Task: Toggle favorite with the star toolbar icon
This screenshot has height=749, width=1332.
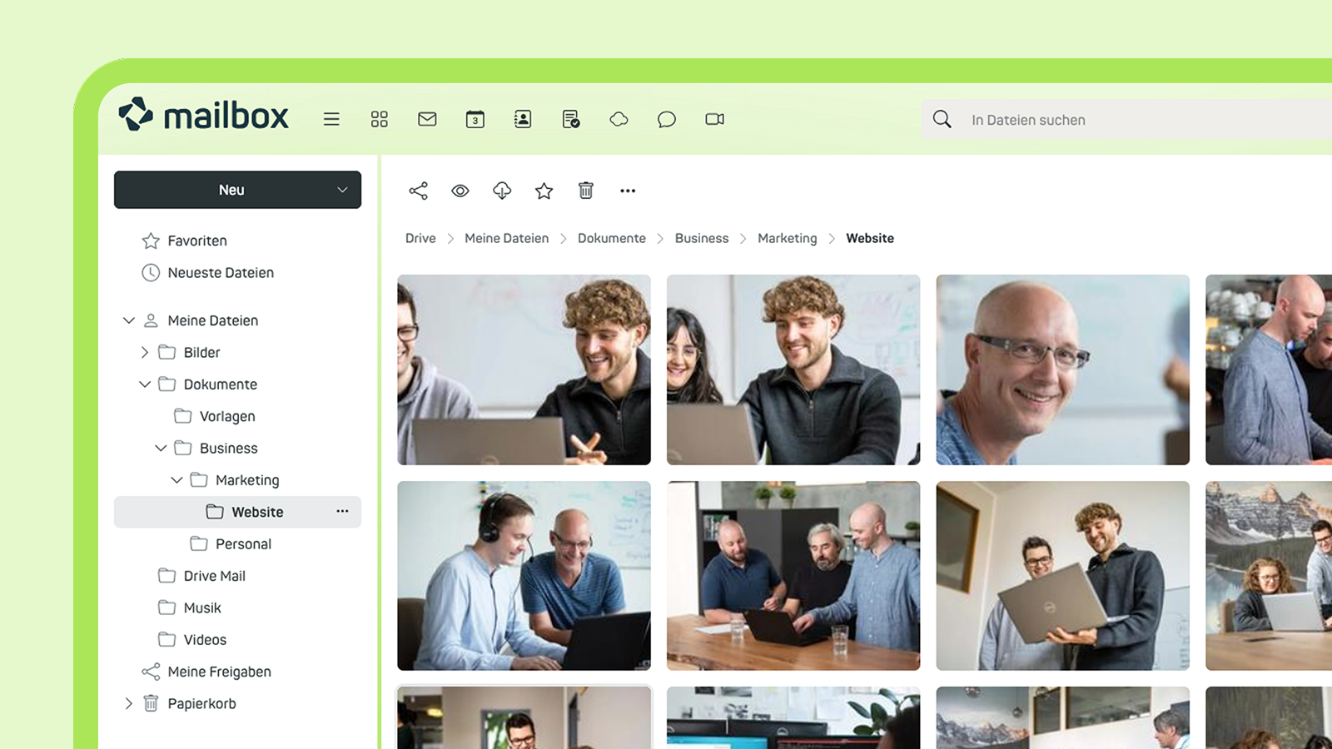Action: pos(544,191)
